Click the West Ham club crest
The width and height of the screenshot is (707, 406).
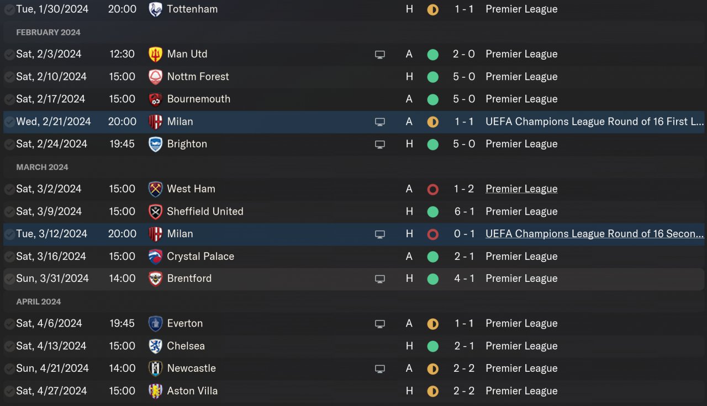156,189
